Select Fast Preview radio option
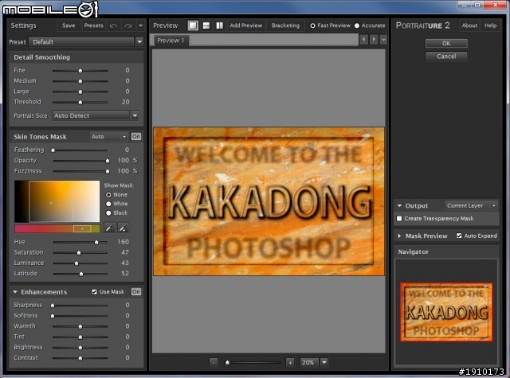 pos(312,25)
